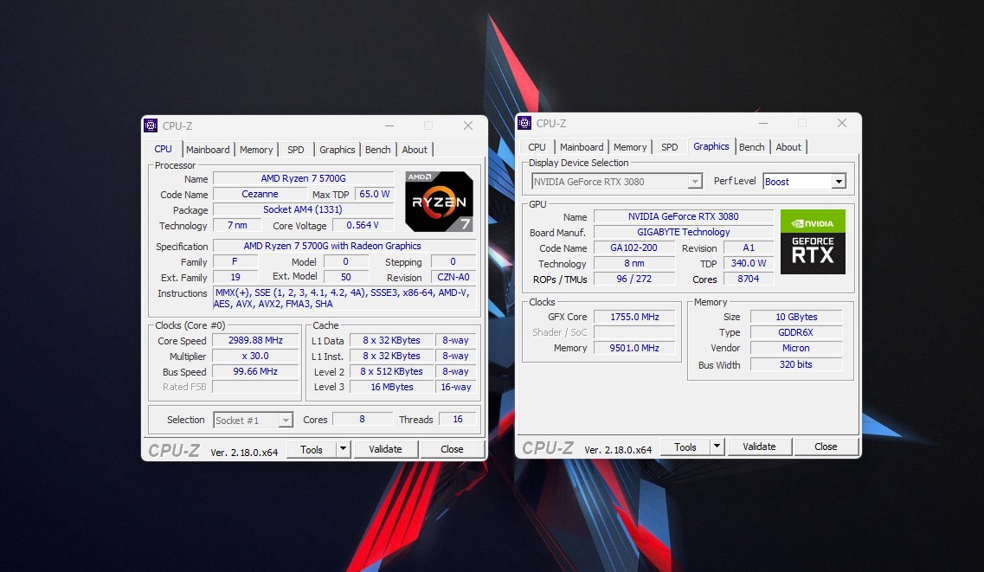Click CPU-Z app icon in right window title bar
This screenshot has height=572, width=984.
click(524, 123)
